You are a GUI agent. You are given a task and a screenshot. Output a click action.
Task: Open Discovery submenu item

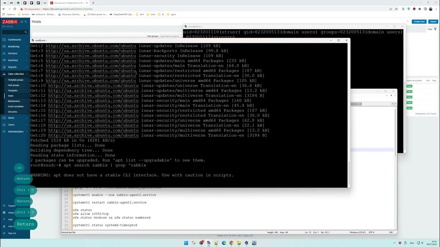coord(13,112)
